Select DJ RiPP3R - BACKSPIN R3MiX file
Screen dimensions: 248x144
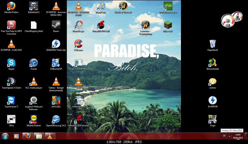pos(79,6)
